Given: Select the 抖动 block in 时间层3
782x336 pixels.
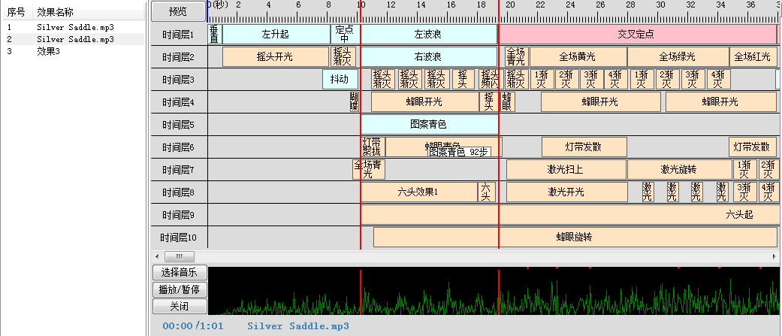Looking at the screenshot, I should [x=340, y=80].
